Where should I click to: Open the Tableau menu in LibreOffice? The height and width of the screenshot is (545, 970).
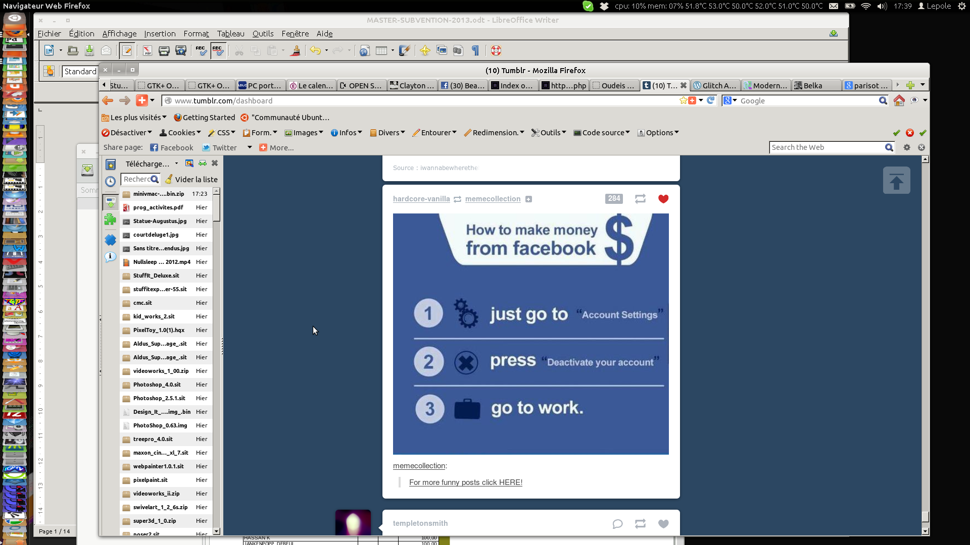click(x=230, y=34)
